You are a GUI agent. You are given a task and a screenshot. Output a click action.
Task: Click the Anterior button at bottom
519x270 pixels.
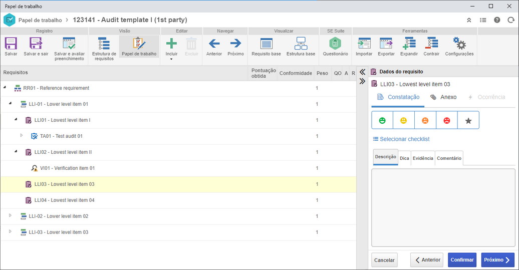pyautogui.click(x=428, y=260)
